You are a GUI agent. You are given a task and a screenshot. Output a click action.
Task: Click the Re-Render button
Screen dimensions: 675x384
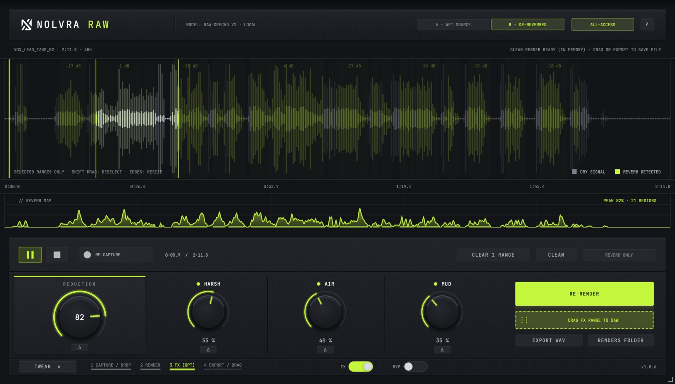pos(584,294)
